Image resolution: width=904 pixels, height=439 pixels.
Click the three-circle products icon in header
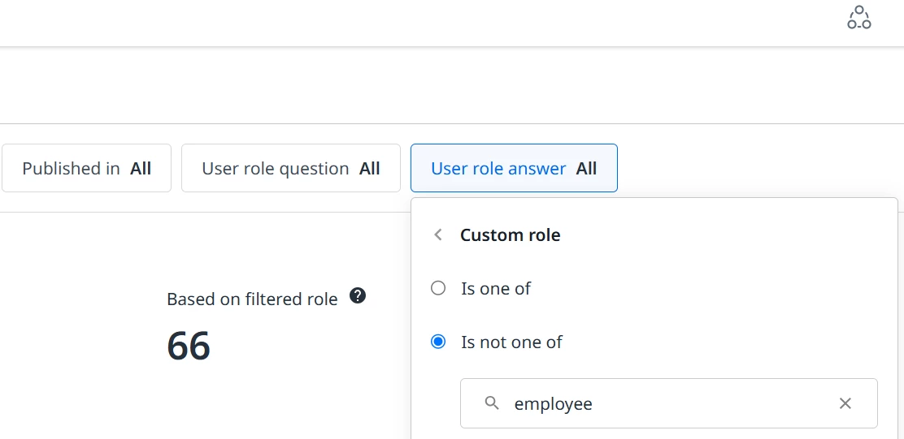tap(859, 18)
